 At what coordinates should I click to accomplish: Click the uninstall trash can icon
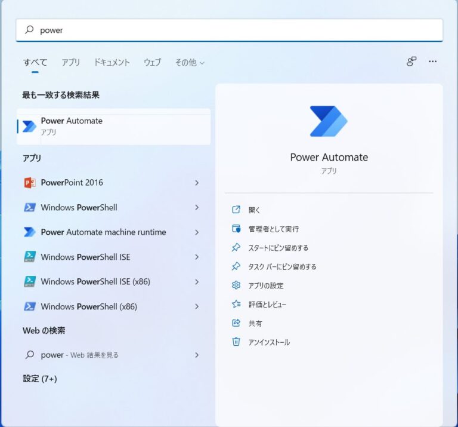point(236,342)
